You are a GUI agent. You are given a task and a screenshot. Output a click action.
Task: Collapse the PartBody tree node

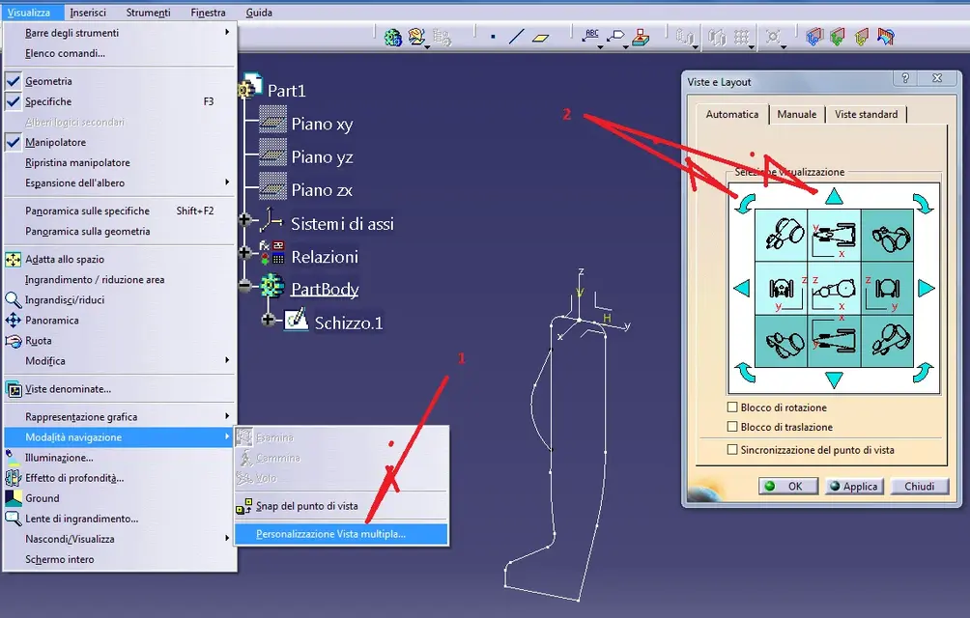[x=245, y=286]
